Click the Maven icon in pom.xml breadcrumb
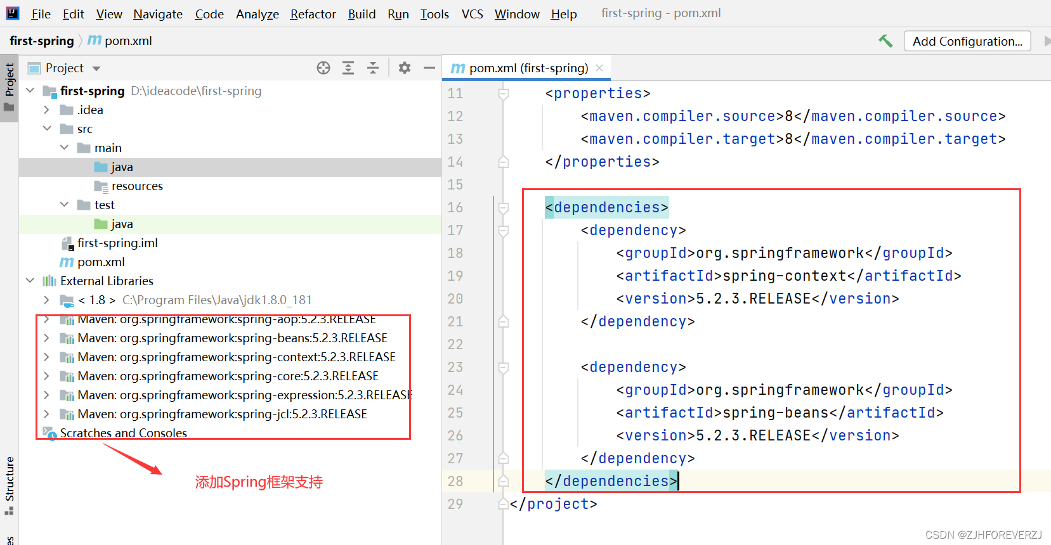This screenshot has width=1051, height=545. [94, 41]
